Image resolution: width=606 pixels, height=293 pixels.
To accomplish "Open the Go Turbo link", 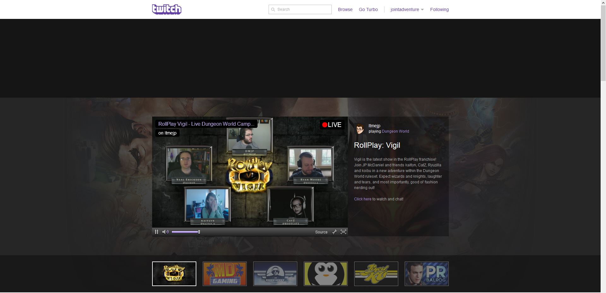I will point(368,9).
